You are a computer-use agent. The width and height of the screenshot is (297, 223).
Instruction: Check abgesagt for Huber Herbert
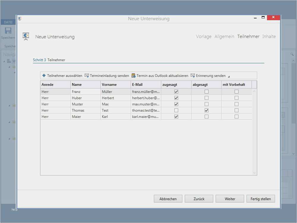(206, 98)
